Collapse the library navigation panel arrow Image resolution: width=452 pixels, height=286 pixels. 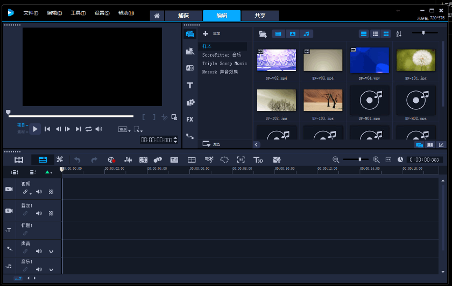coord(256,144)
